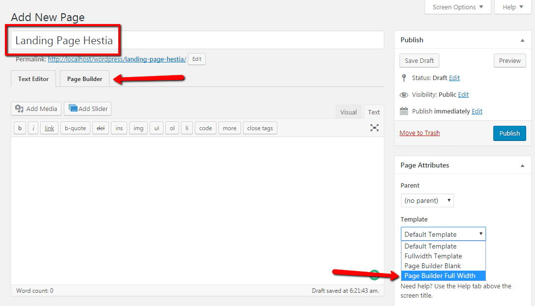The height and width of the screenshot is (306, 535).
Task: Open the Parent page dropdown
Action: pos(427,200)
